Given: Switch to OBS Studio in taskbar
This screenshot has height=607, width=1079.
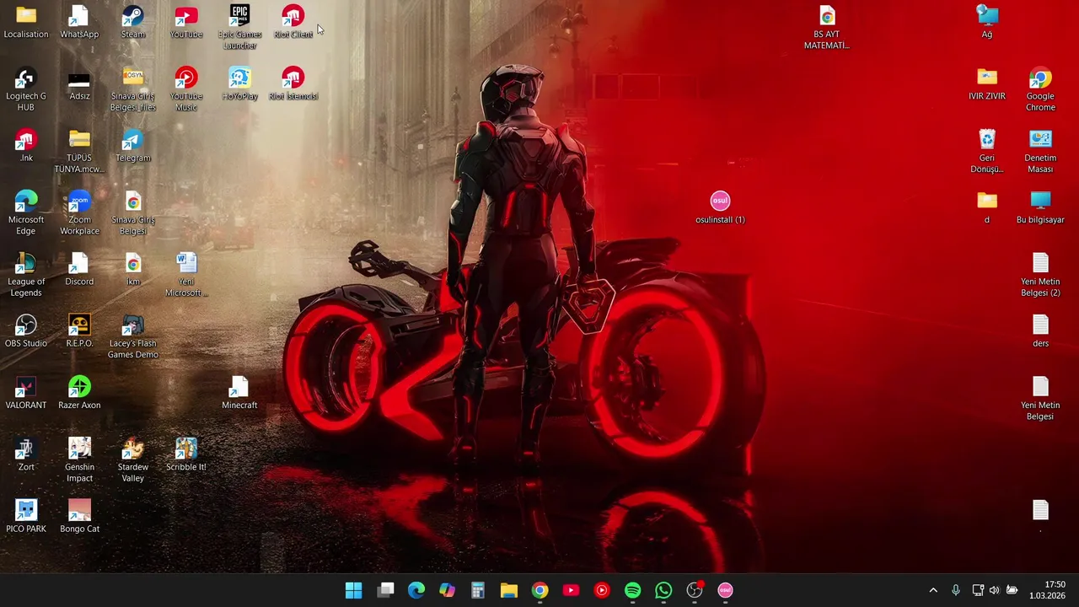Looking at the screenshot, I should [x=695, y=590].
